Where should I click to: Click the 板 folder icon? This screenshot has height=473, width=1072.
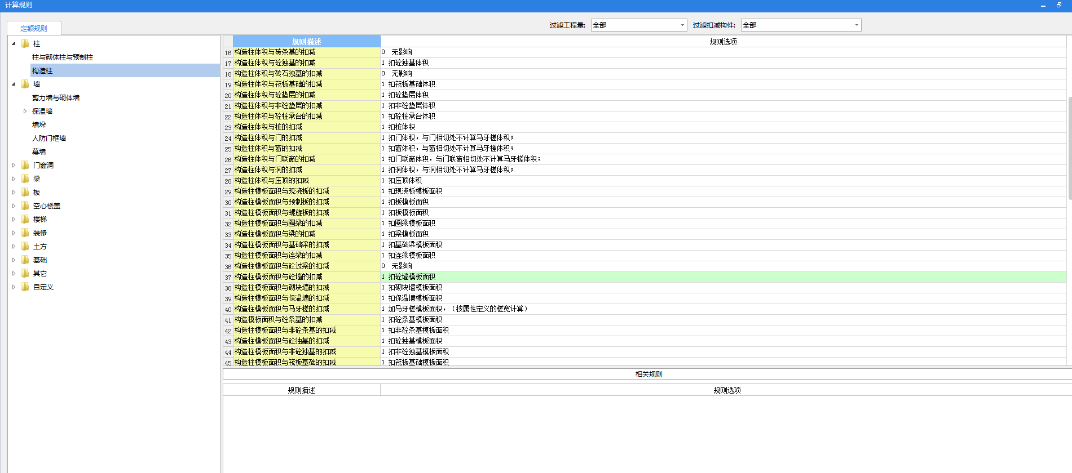(x=25, y=192)
